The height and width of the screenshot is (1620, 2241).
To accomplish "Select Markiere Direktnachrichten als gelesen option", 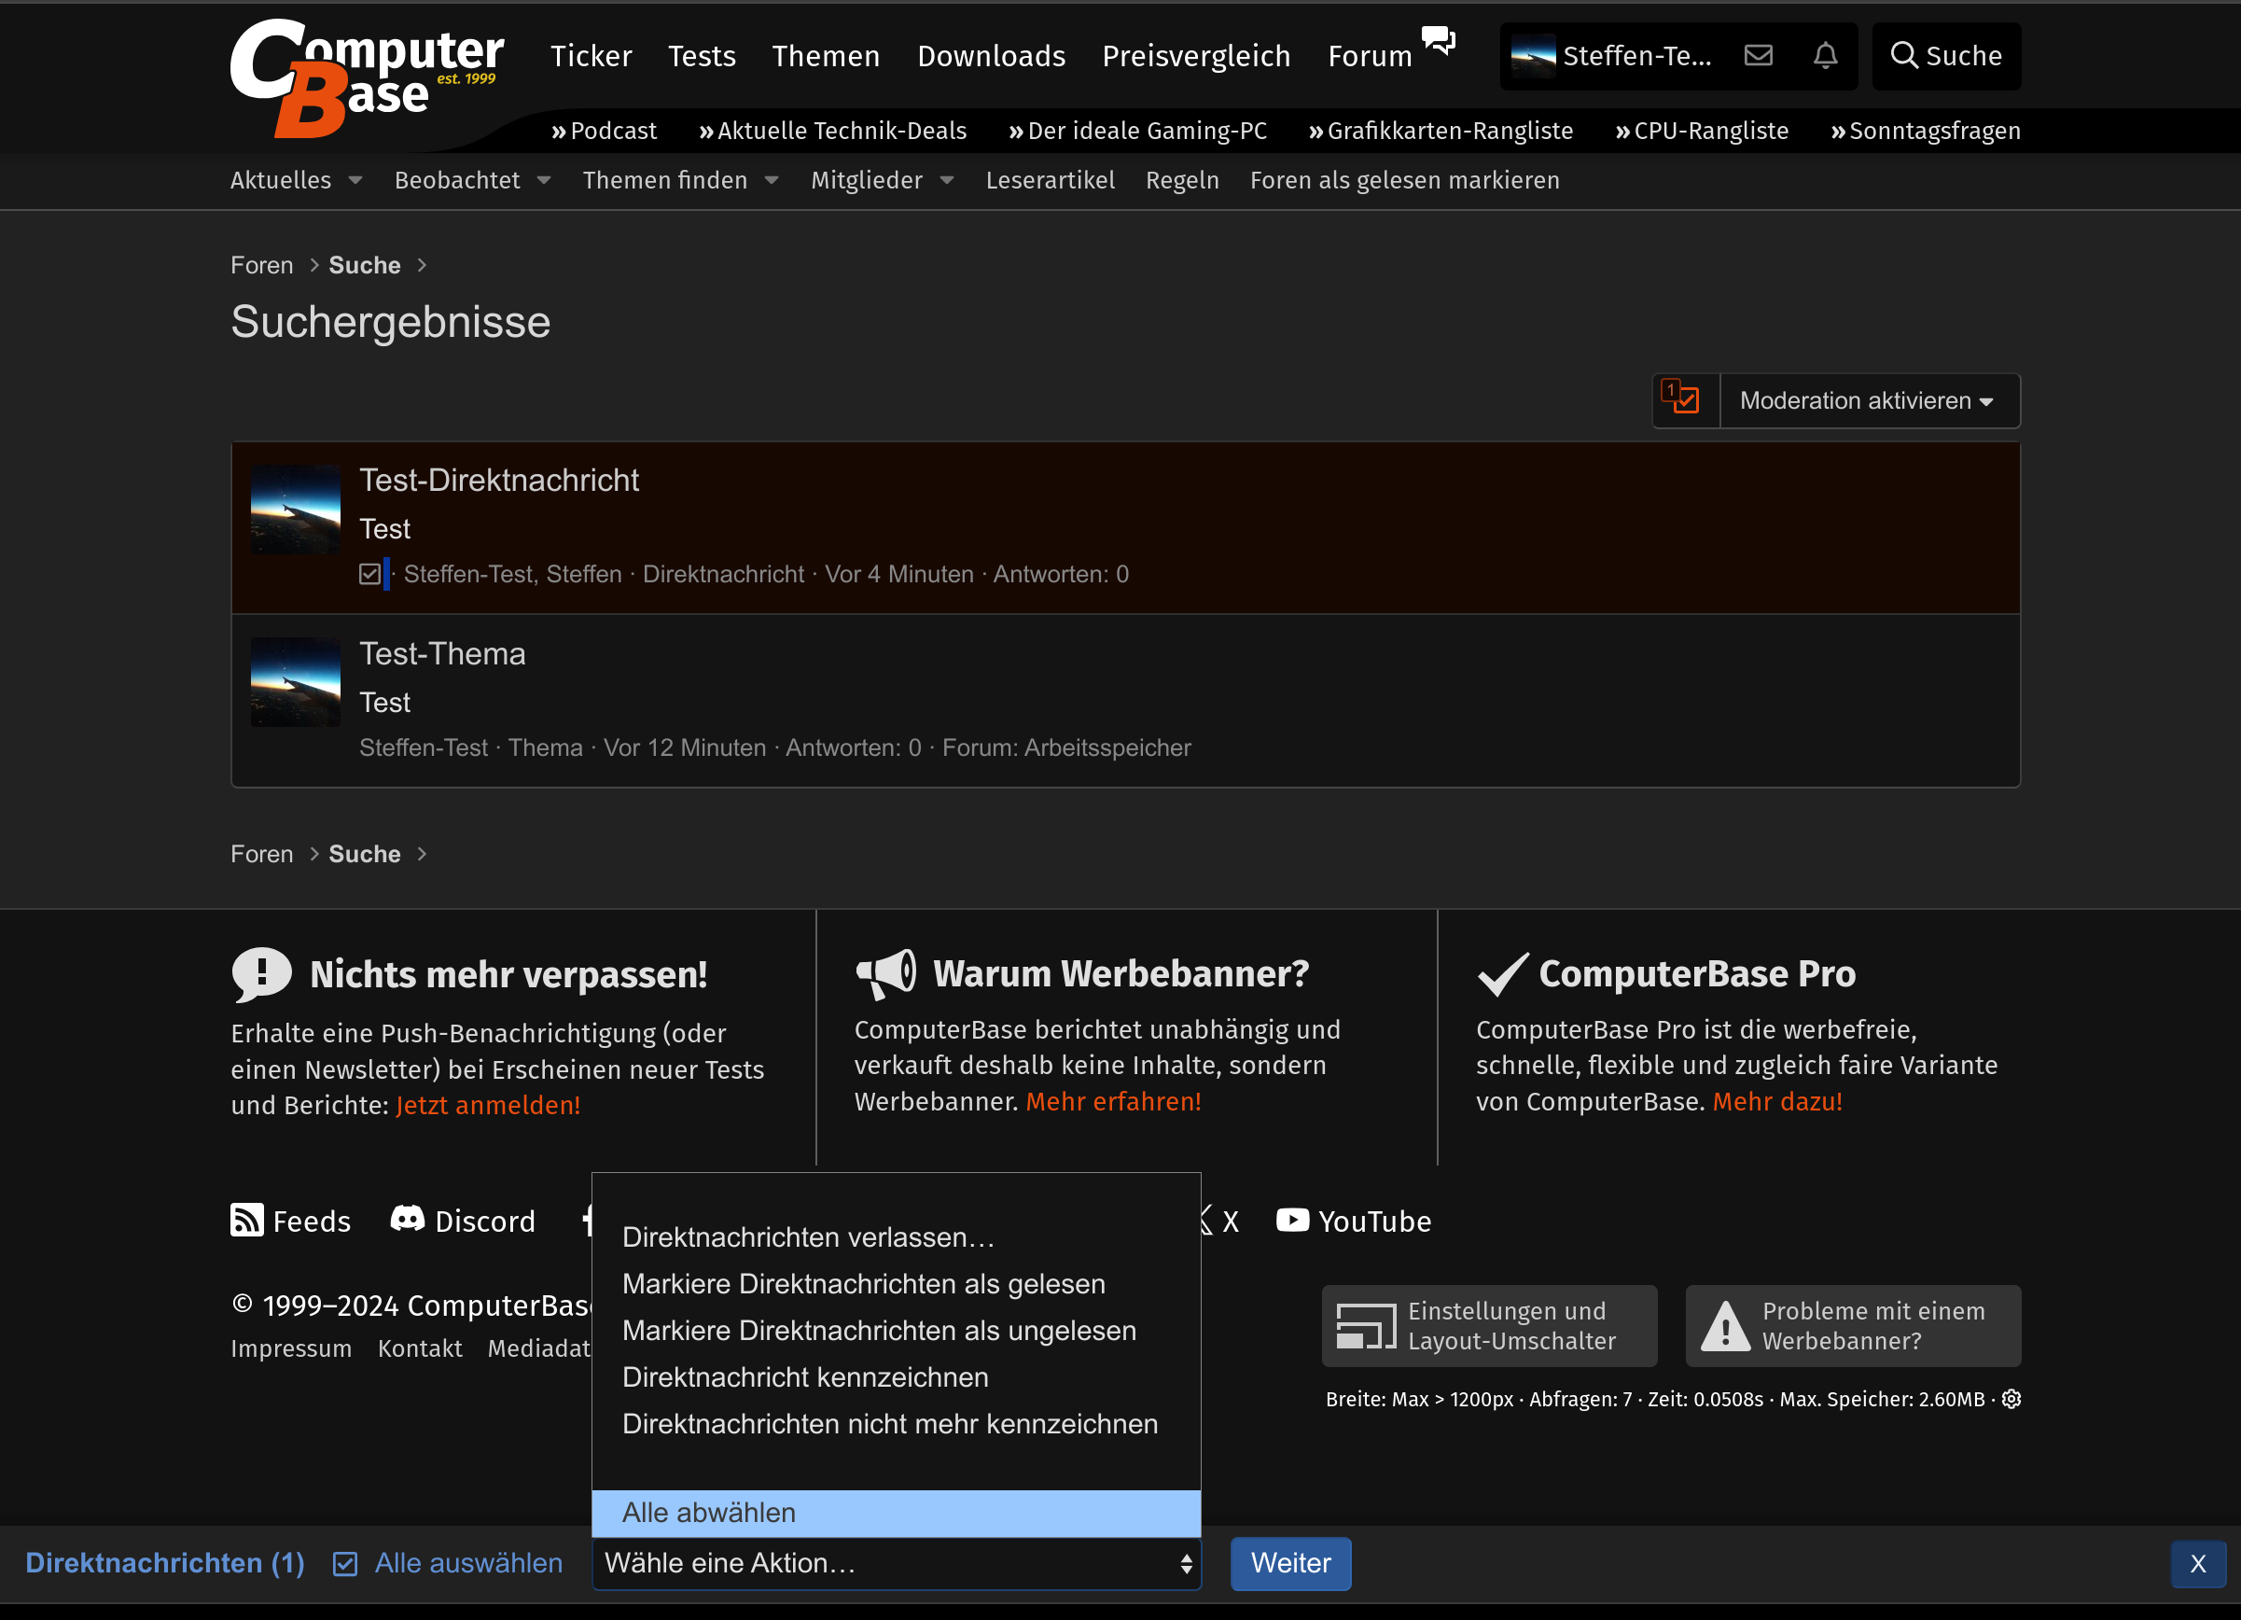I will click(x=863, y=1284).
